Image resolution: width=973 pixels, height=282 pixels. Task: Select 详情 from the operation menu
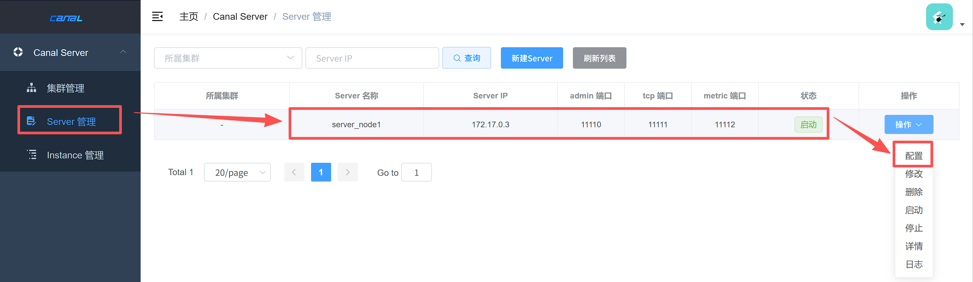pos(914,246)
